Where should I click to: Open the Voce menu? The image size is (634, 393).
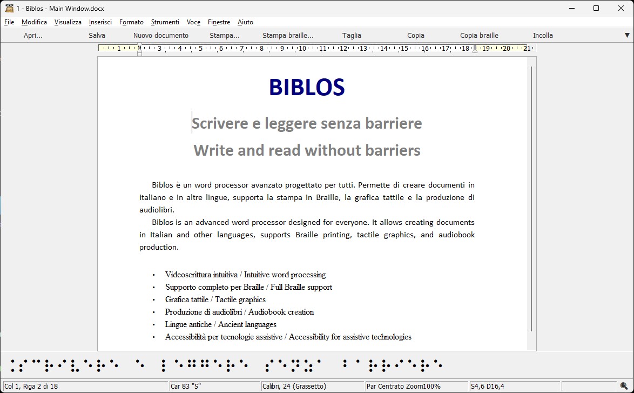click(x=193, y=22)
